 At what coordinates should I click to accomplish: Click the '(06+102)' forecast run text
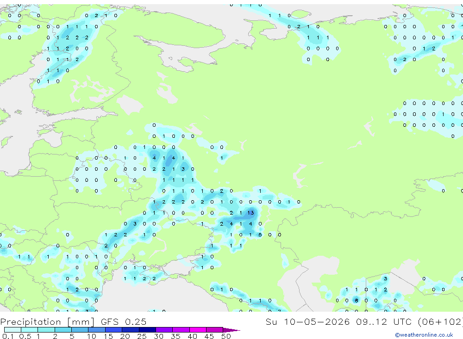coord(441,321)
